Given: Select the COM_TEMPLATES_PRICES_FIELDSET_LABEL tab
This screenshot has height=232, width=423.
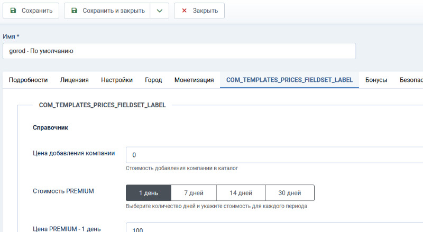Looking at the screenshot, I should (289, 80).
